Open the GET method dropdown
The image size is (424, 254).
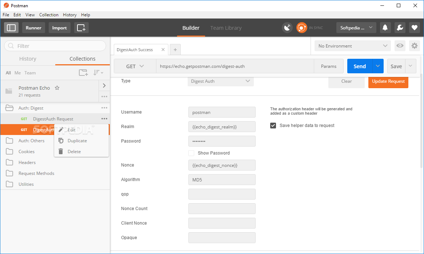coord(135,66)
